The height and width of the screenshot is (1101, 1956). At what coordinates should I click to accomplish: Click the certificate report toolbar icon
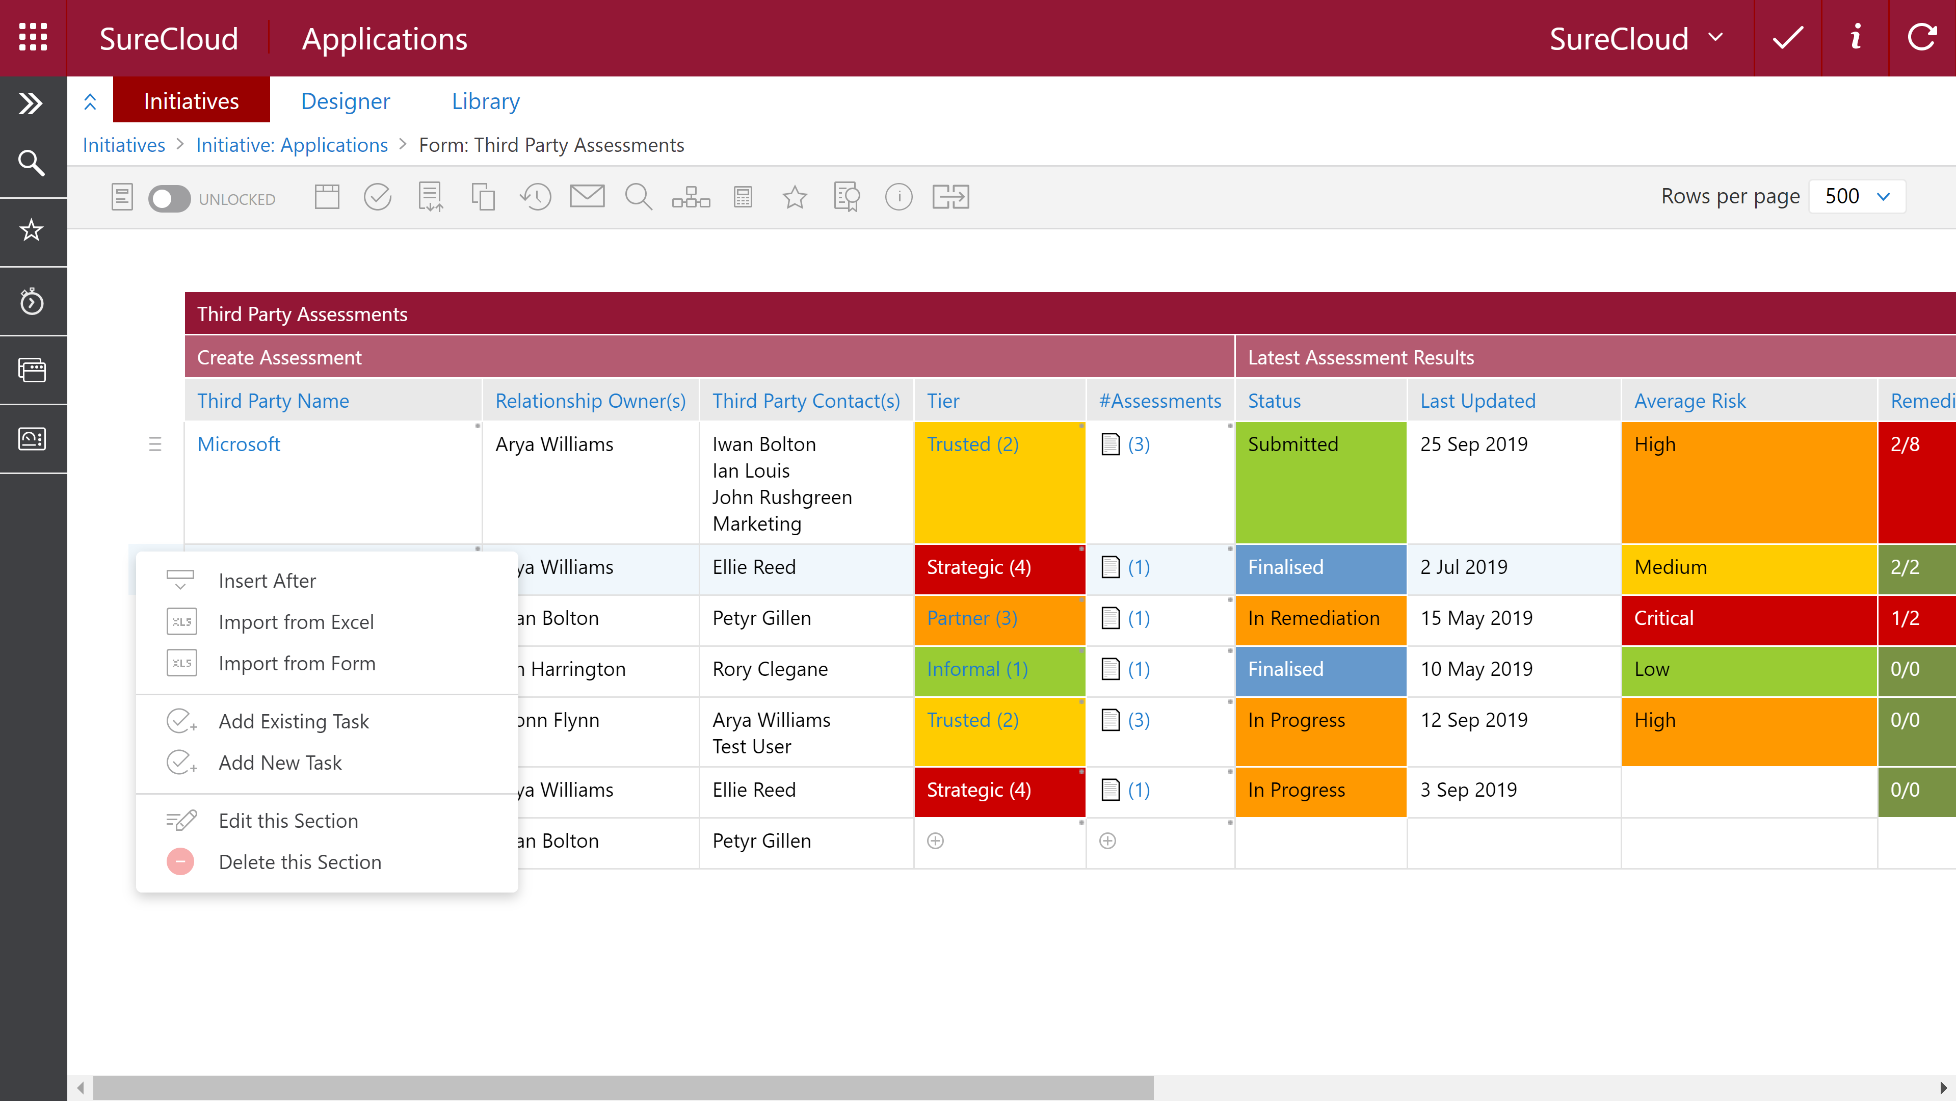846,197
